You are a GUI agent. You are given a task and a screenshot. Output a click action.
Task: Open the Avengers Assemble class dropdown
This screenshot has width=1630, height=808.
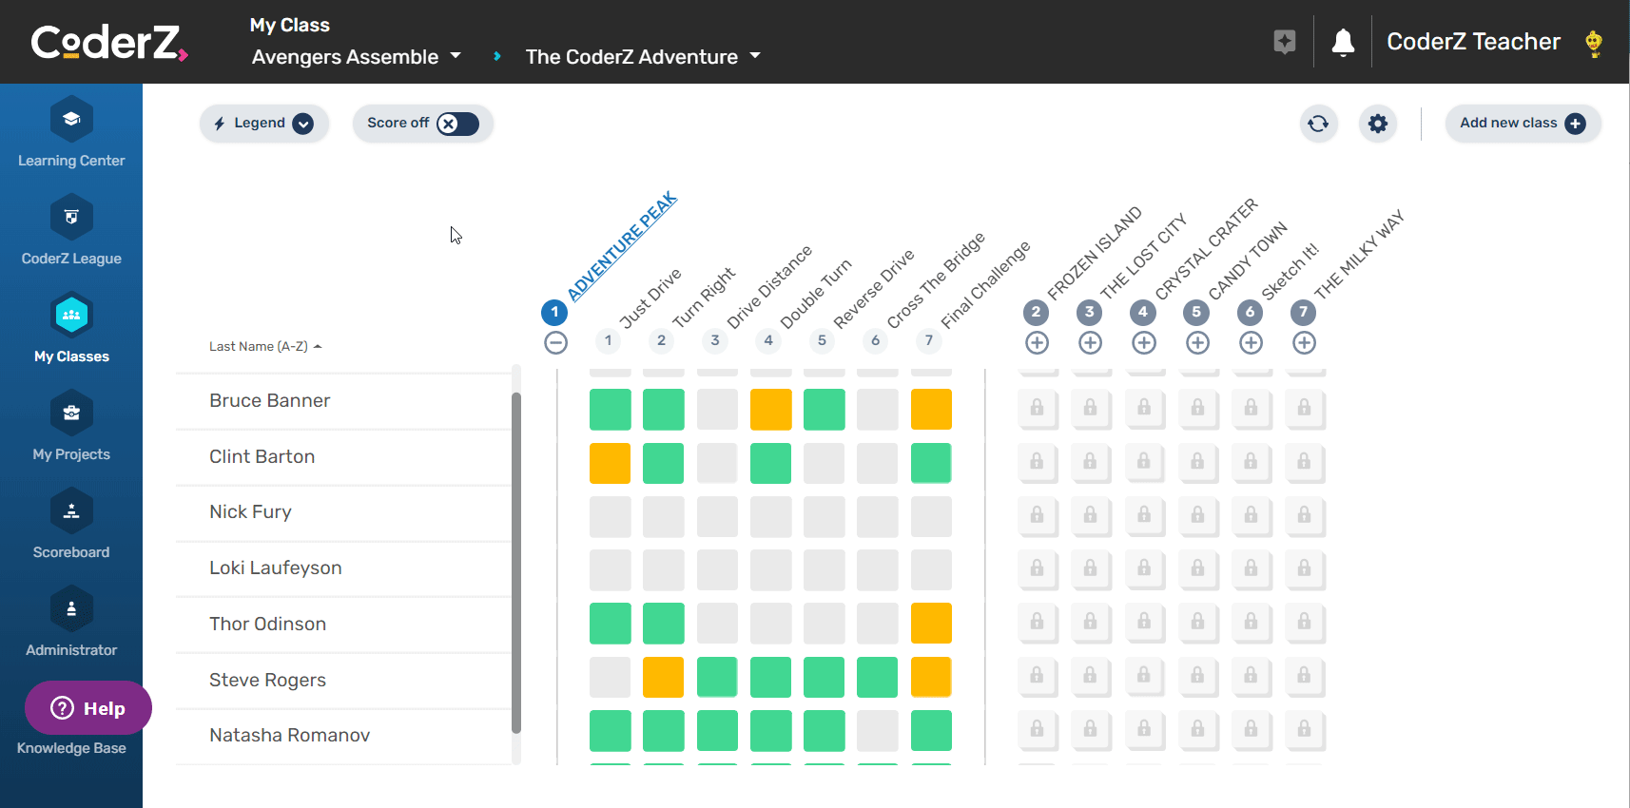(x=357, y=57)
